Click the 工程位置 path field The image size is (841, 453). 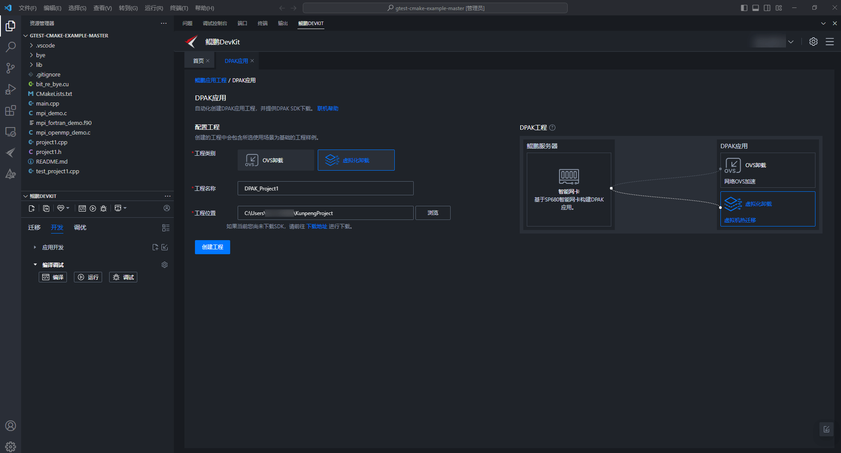pos(326,213)
